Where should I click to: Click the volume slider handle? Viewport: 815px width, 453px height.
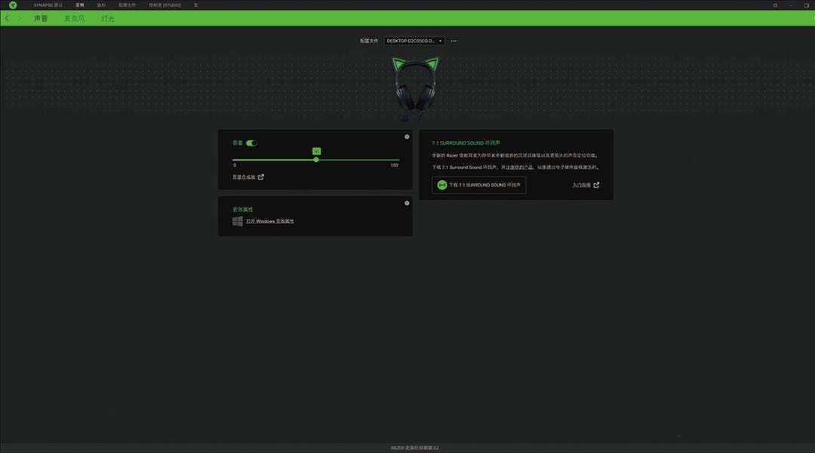click(316, 160)
